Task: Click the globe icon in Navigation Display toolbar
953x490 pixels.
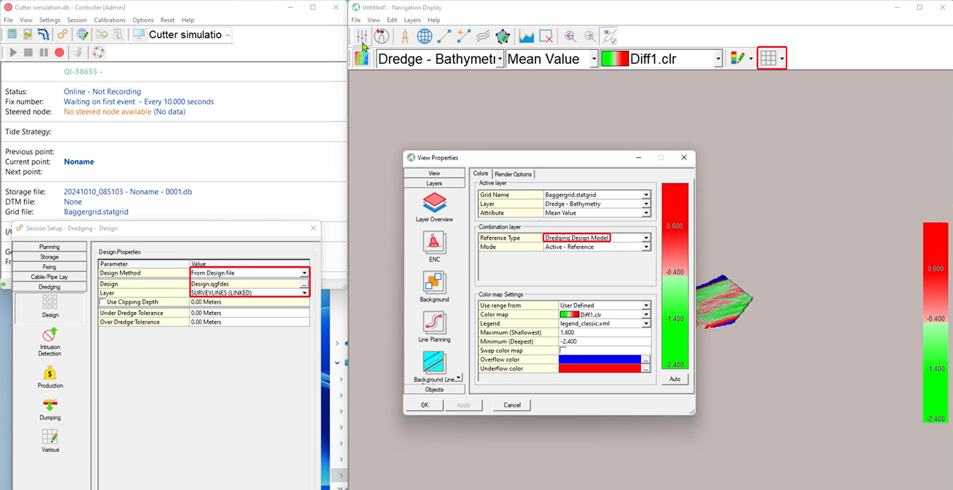Action: (x=424, y=36)
